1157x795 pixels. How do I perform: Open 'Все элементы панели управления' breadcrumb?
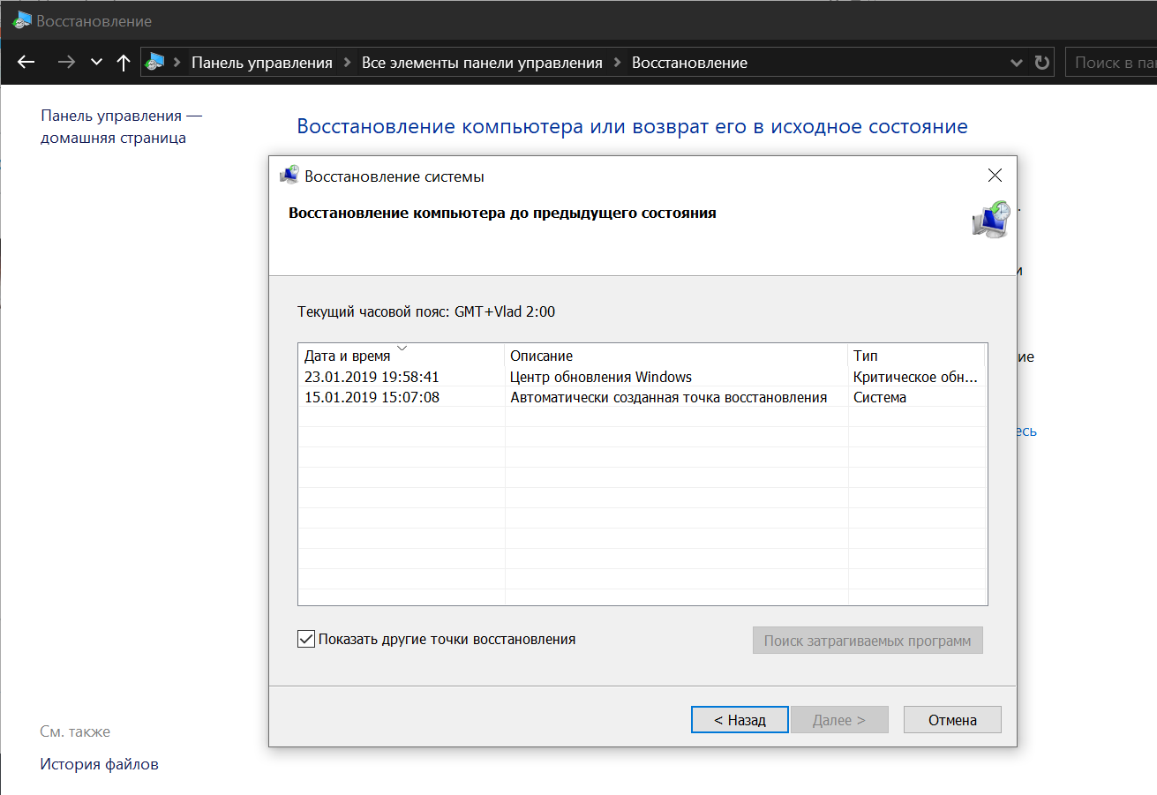point(482,63)
